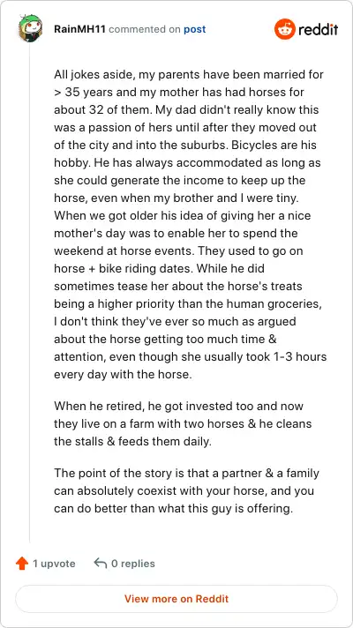
Task: Click paragraph starting "When he retired"
Action: click(x=183, y=423)
